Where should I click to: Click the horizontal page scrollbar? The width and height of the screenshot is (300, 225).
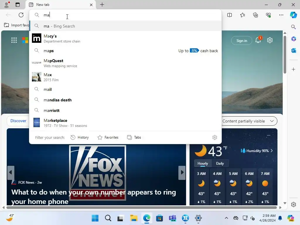tap(142, 208)
